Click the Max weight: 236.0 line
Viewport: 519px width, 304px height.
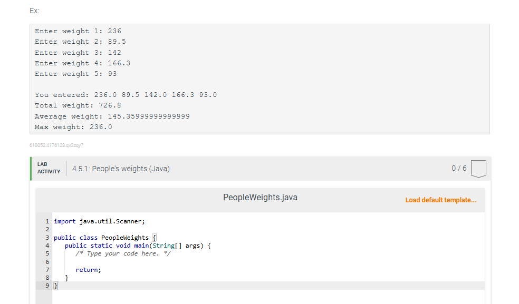[73, 127]
